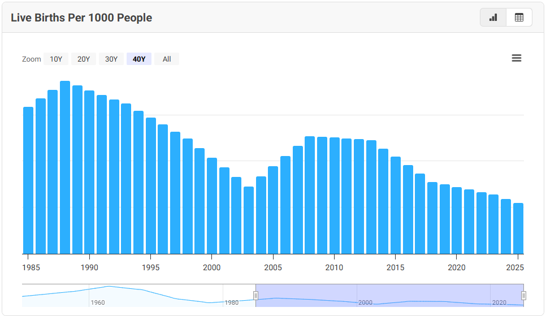Click the bar for year 1990
The height and width of the screenshot is (316, 546).
(x=89, y=172)
